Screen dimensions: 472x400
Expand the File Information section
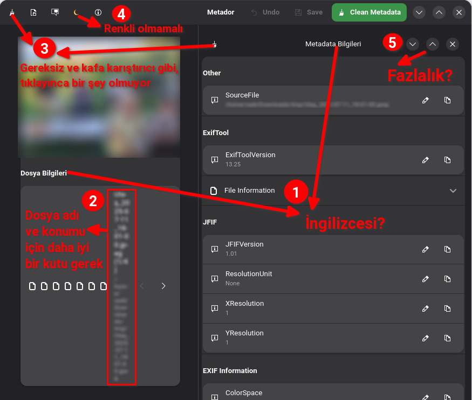pos(453,191)
